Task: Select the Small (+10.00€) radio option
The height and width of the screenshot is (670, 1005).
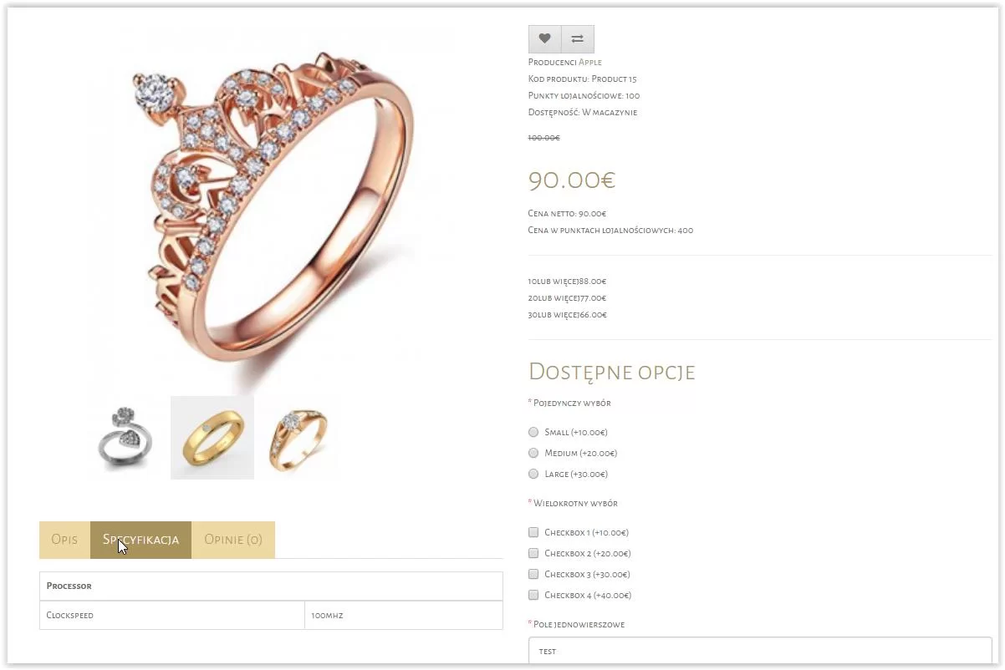Action: click(533, 432)
